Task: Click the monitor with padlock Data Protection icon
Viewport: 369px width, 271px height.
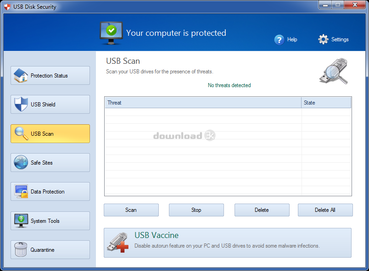Action: [21, 191]
